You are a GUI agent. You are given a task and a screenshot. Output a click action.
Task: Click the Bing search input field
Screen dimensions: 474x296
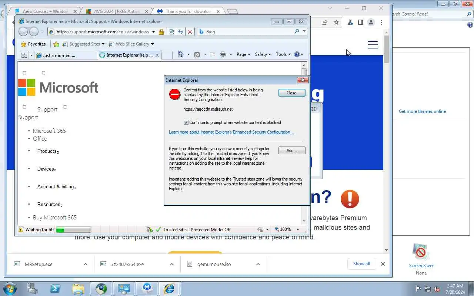[x=248, y=31]
